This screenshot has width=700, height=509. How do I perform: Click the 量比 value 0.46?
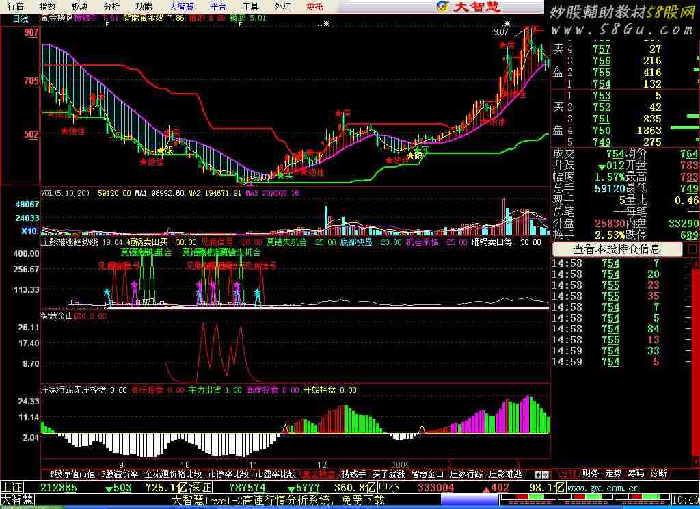tap(687, 200)
